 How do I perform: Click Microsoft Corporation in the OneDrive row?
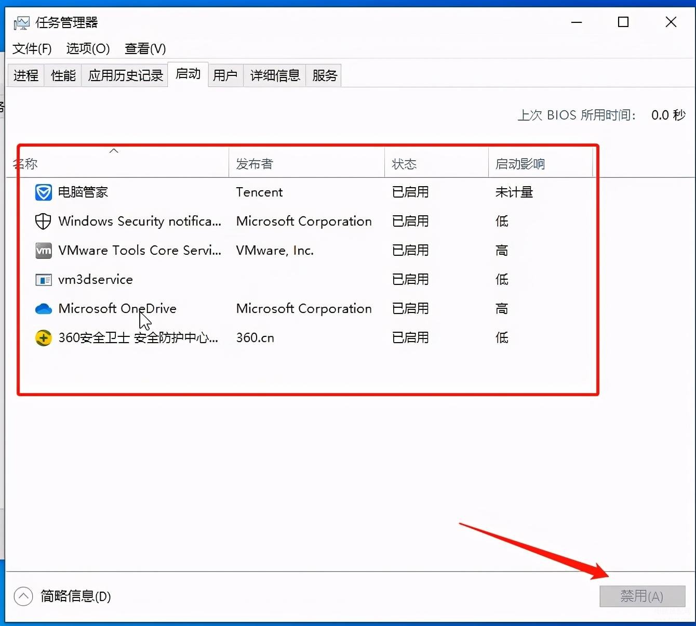304,309
